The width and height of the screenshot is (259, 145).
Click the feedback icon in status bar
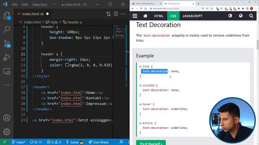[121, 142]
